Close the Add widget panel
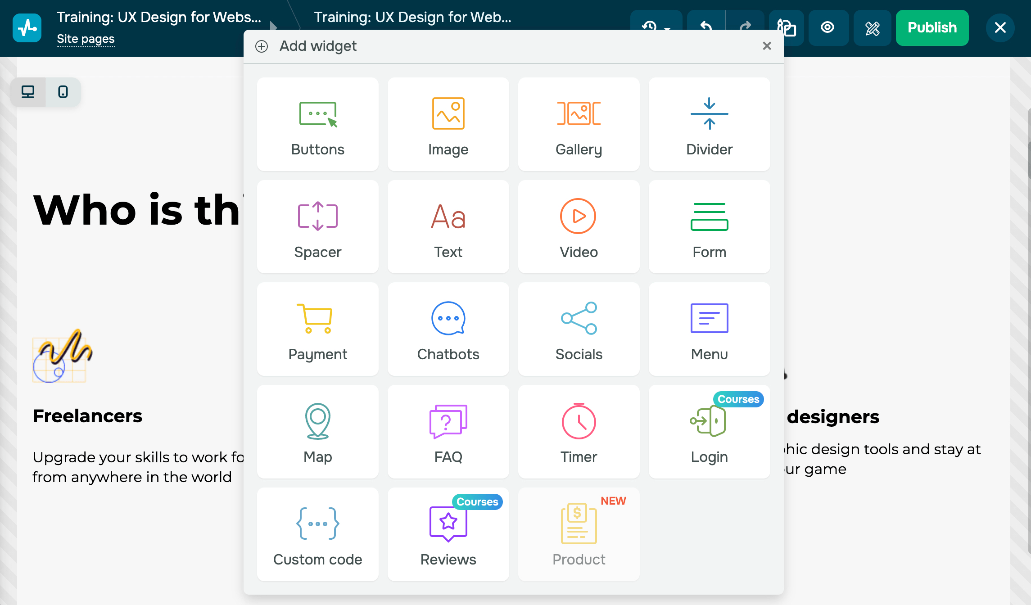This screenshot has width=1031, height=605. pyautogui.click(x=767, y=46)
